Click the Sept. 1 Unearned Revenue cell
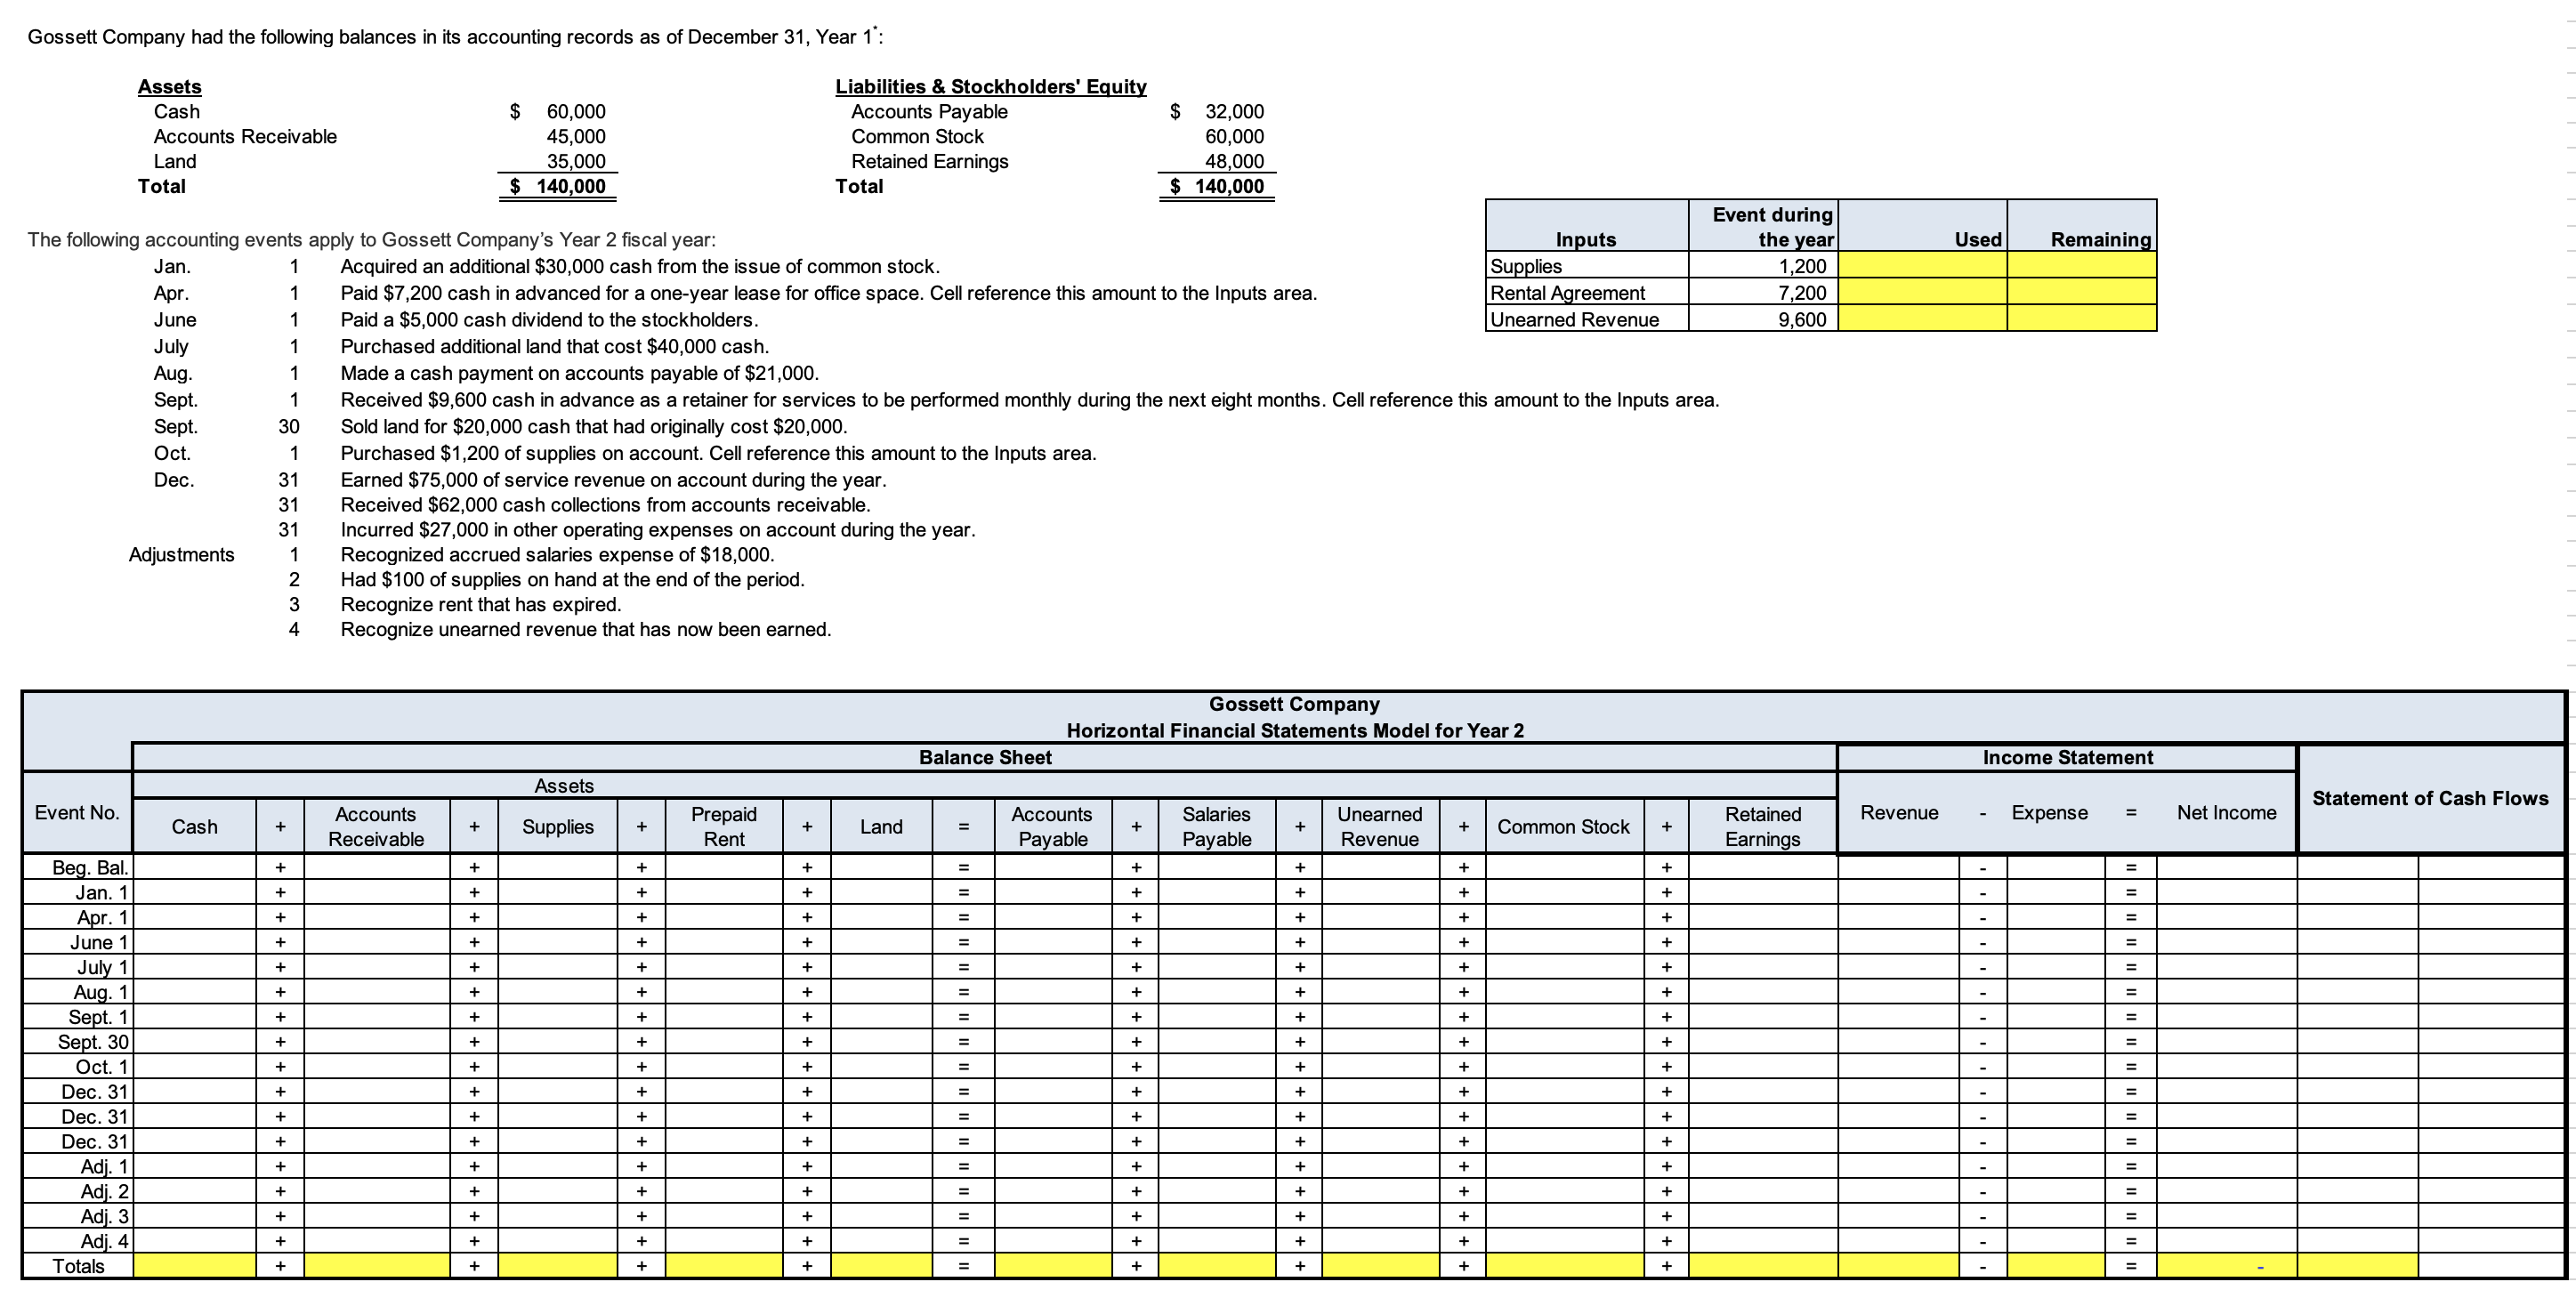2576x1298 pixels. [x=1380, y=1017]
